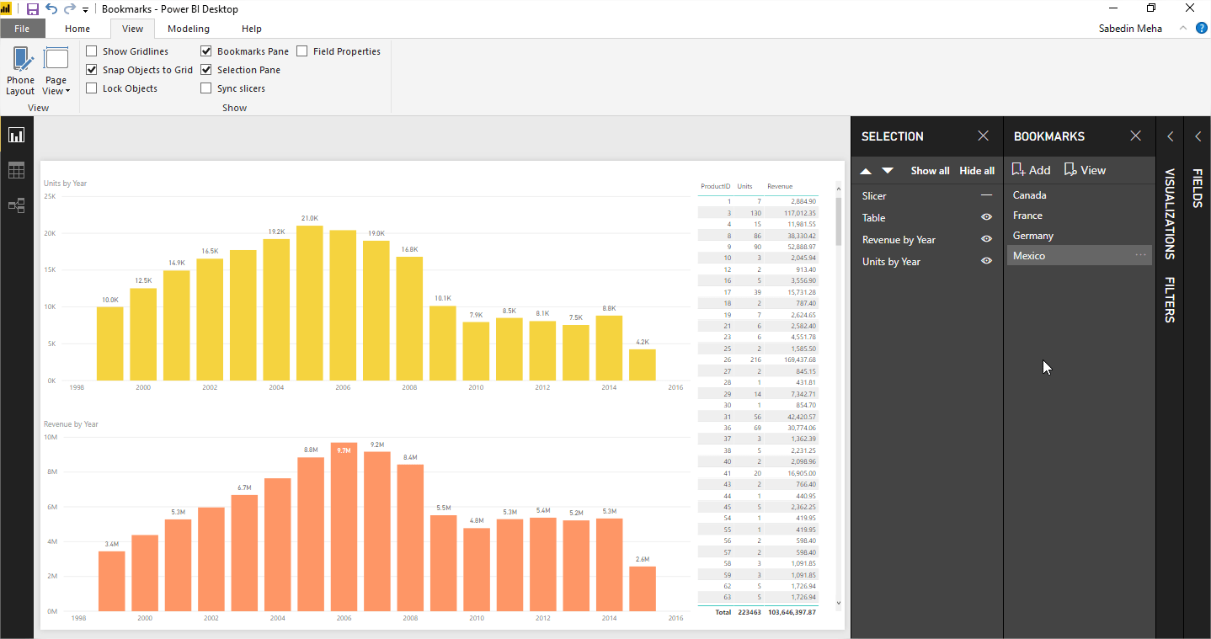Switch to Data view in left sidebar
The height and width of the screenshot is (639, 1211).
coord(16,170)
